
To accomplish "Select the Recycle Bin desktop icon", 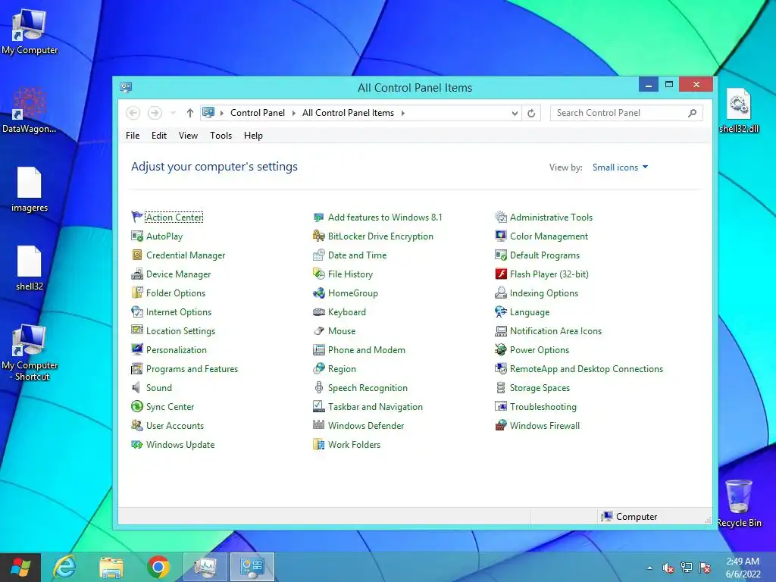I will (739, 503).
